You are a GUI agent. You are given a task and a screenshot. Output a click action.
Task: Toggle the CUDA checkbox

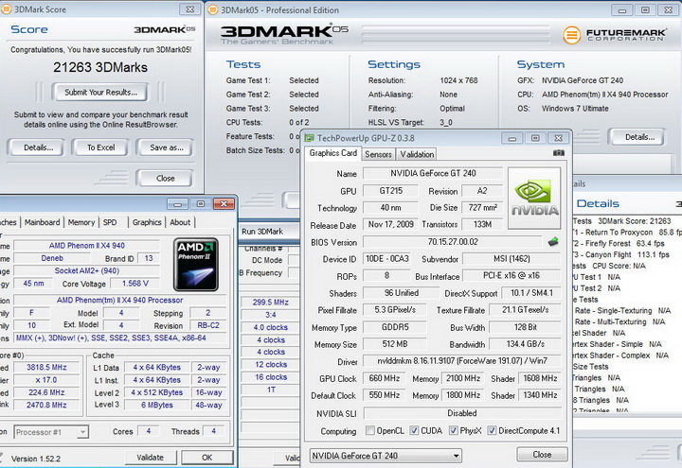click(x=414, y=430)
